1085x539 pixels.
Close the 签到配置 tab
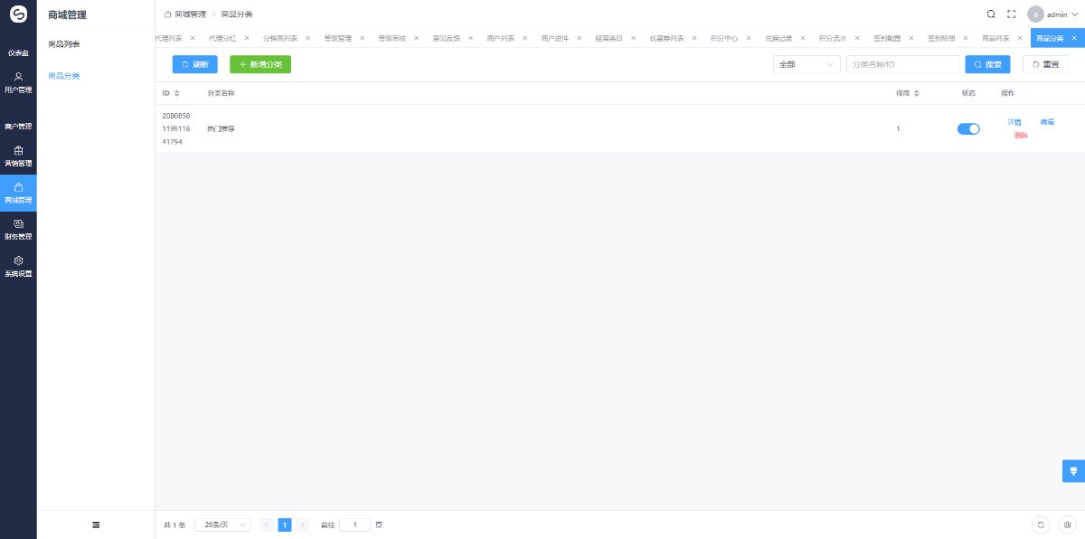point(911,38)
